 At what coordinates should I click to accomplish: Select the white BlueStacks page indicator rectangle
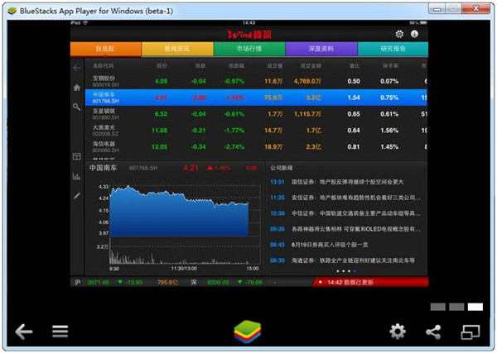point(475,307)
